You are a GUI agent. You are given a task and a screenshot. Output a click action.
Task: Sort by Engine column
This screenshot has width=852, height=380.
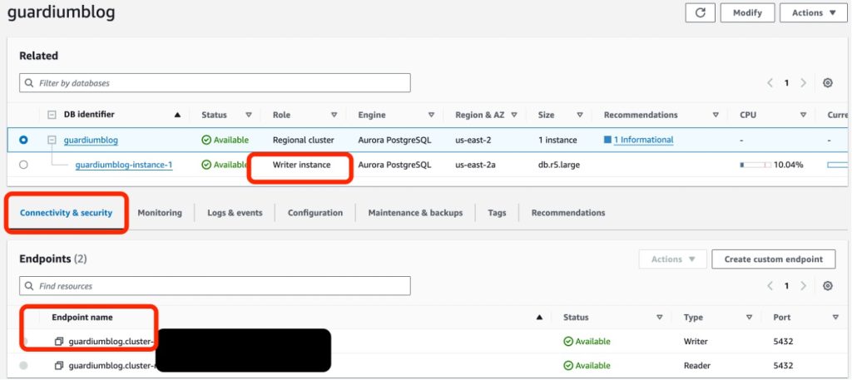click(x=432, y=115)
